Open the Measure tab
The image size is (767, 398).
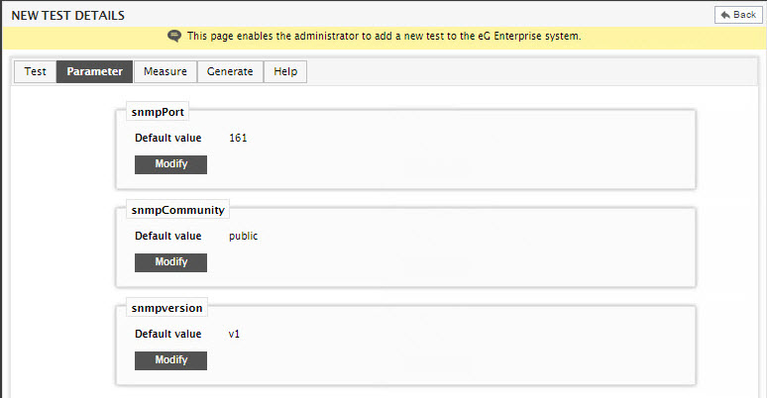pos(165,72)
